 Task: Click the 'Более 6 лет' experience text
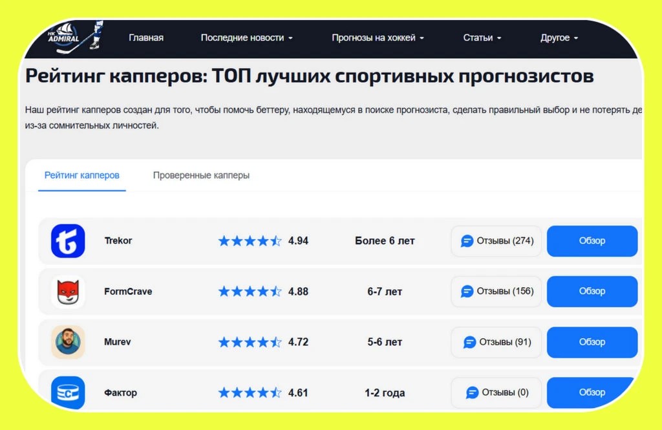pos(385,241)
